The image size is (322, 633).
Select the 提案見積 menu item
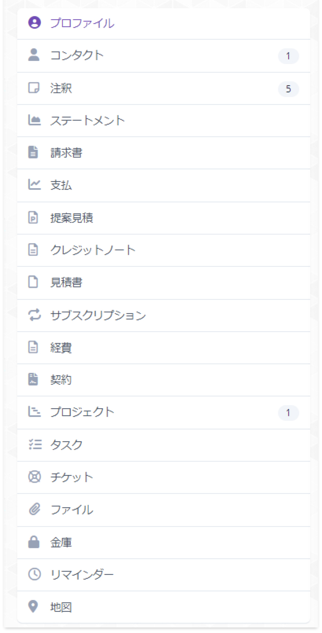[164, 218]
